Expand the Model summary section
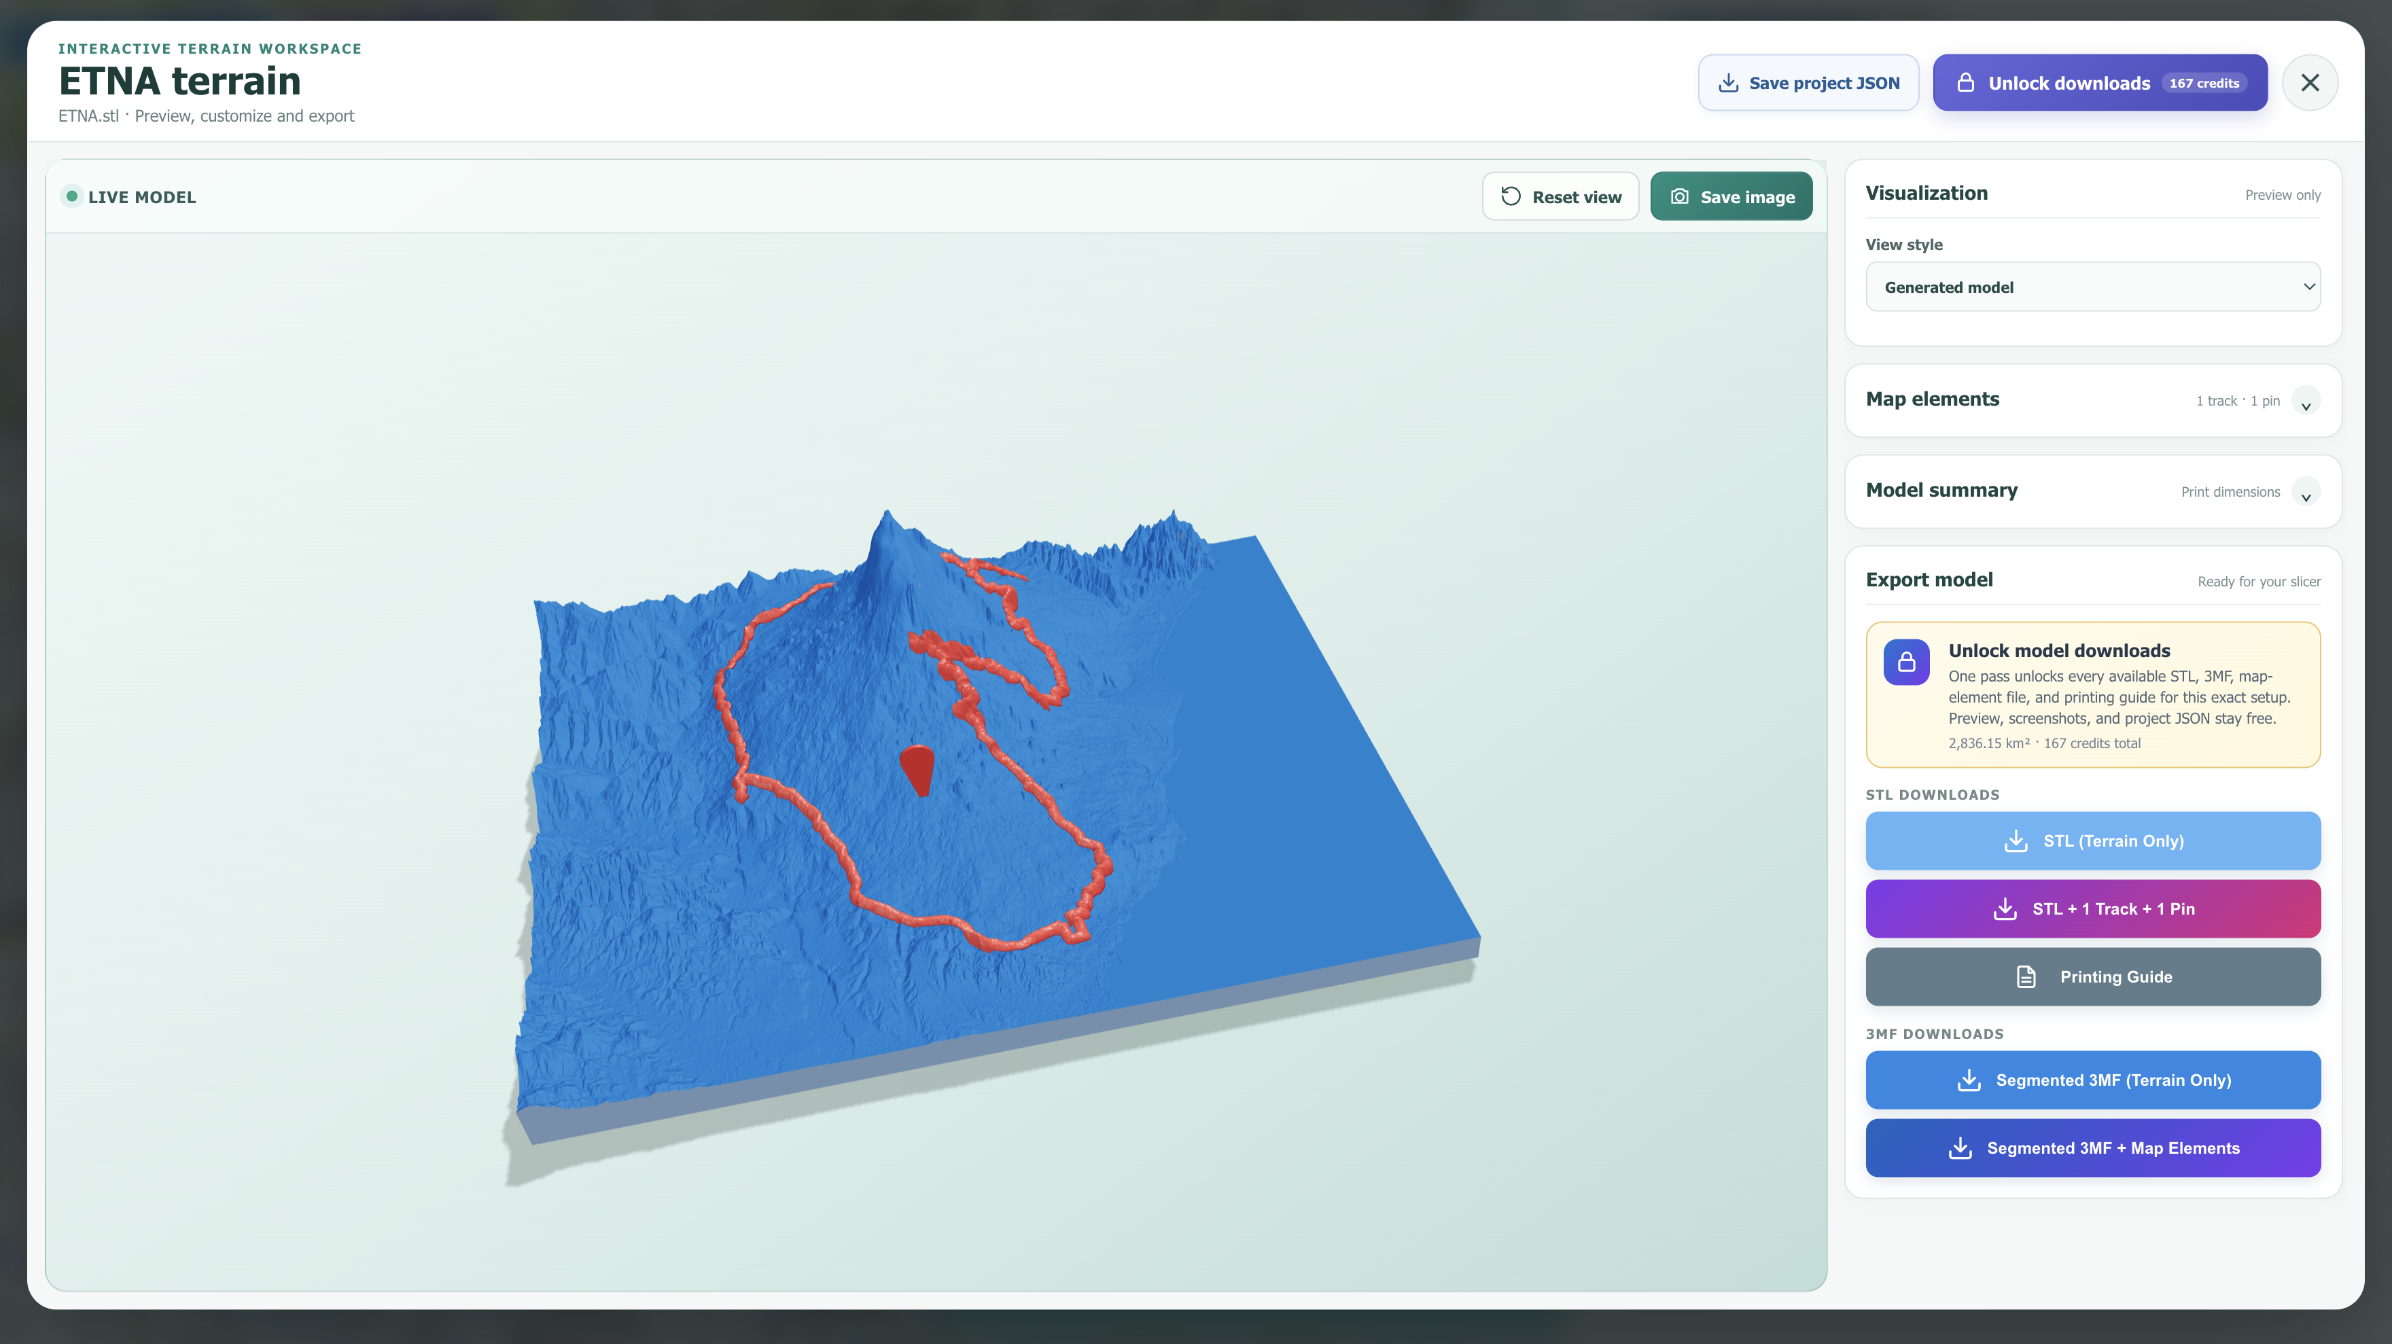Viewport: 2392px width, 1344px height. [2306, 492]
